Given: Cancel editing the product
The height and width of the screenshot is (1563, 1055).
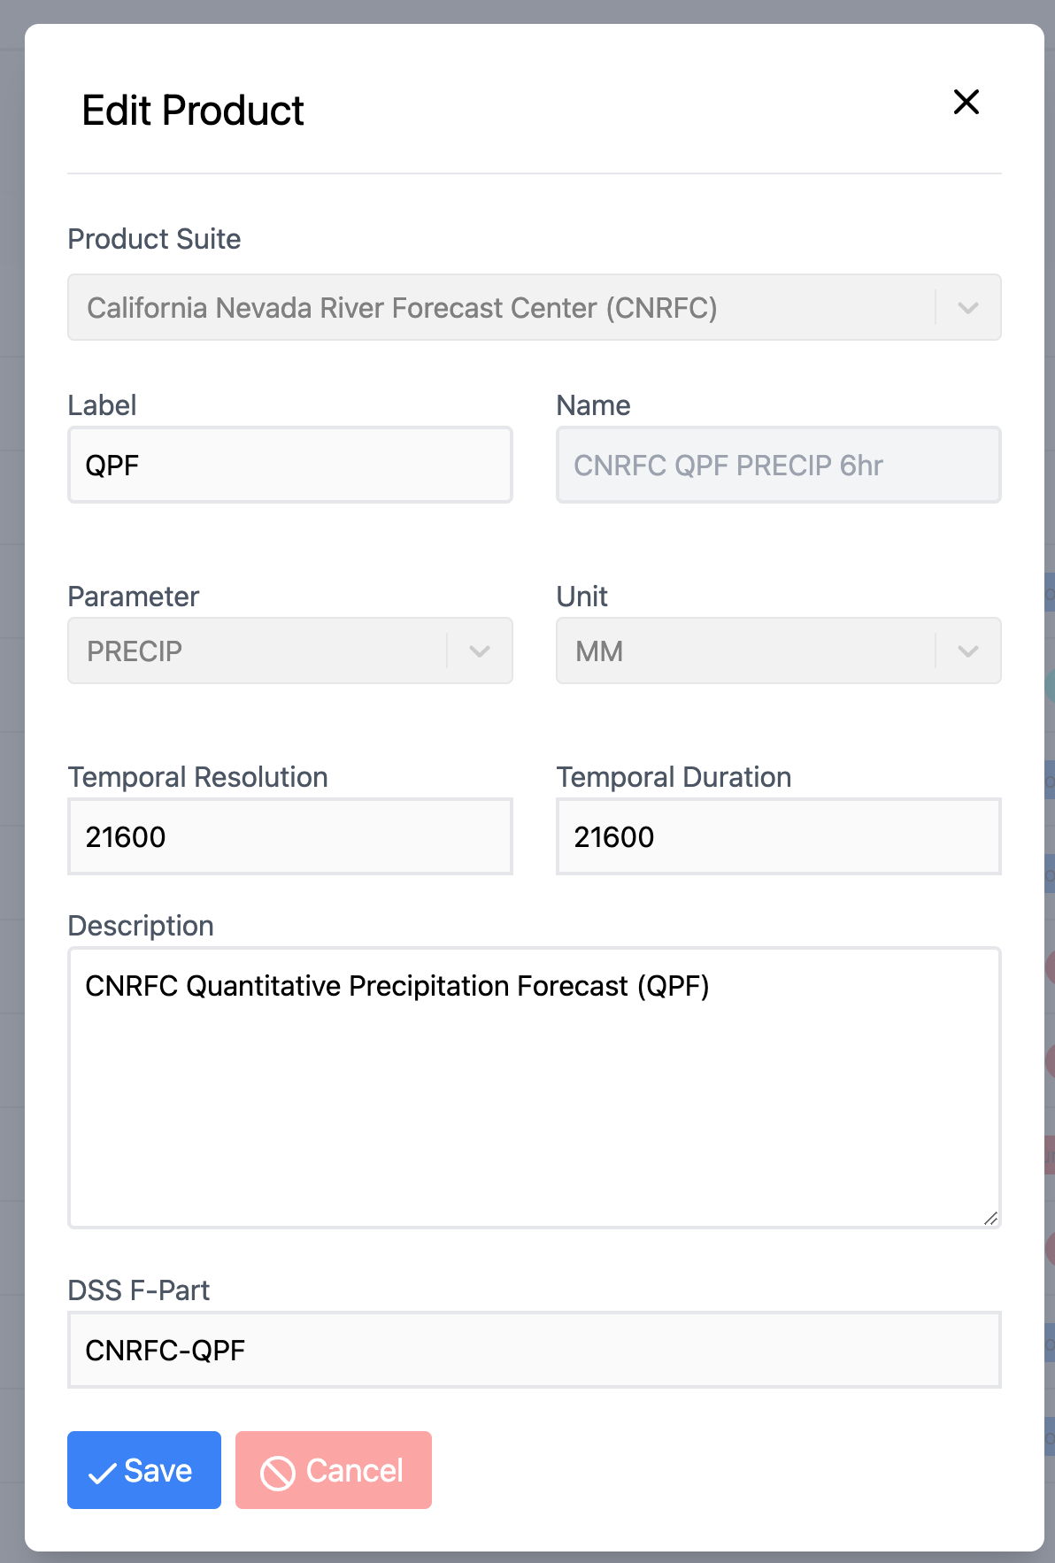Looking at the screenshot, I should (334, 1470).
